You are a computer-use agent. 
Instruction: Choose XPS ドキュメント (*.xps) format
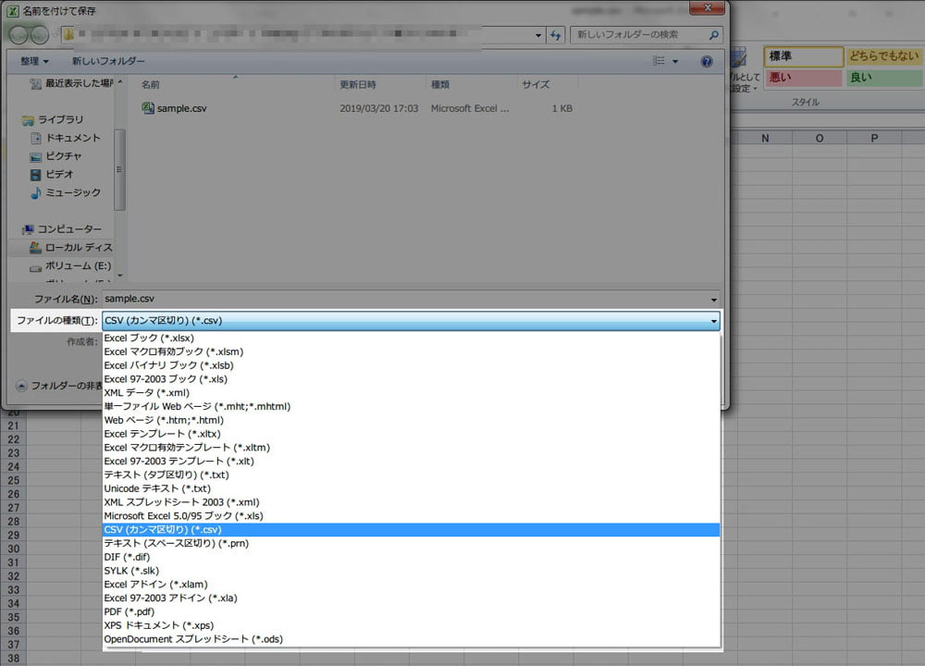(412, 625)
